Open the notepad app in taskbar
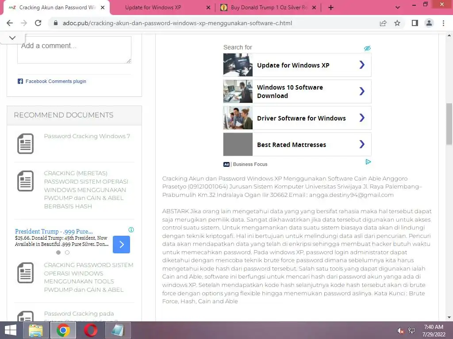This screenshot has height=339, width=453. (x=118, y=330)
